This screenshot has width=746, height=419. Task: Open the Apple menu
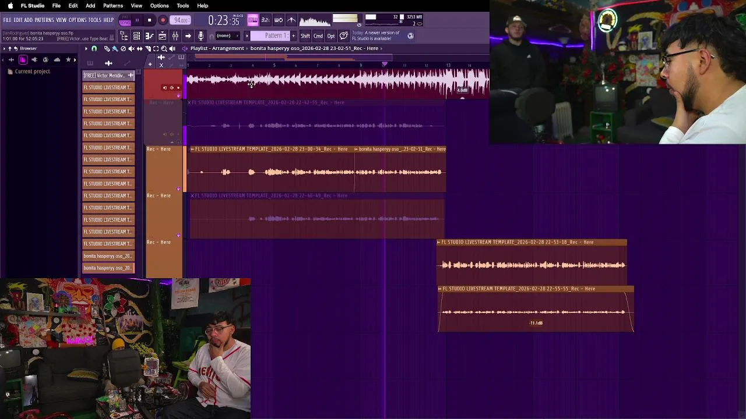click(x=10, y=6)
